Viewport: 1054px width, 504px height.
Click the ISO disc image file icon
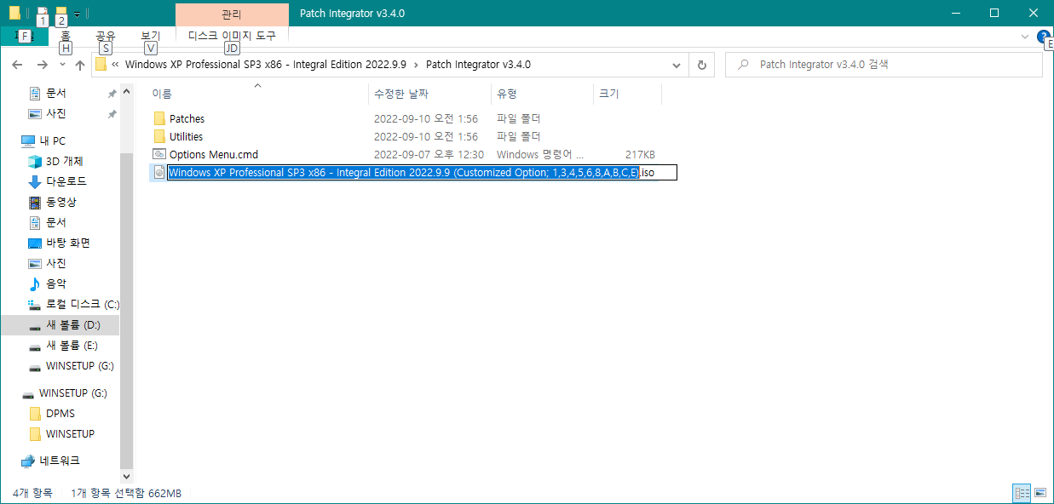[158, 172]
